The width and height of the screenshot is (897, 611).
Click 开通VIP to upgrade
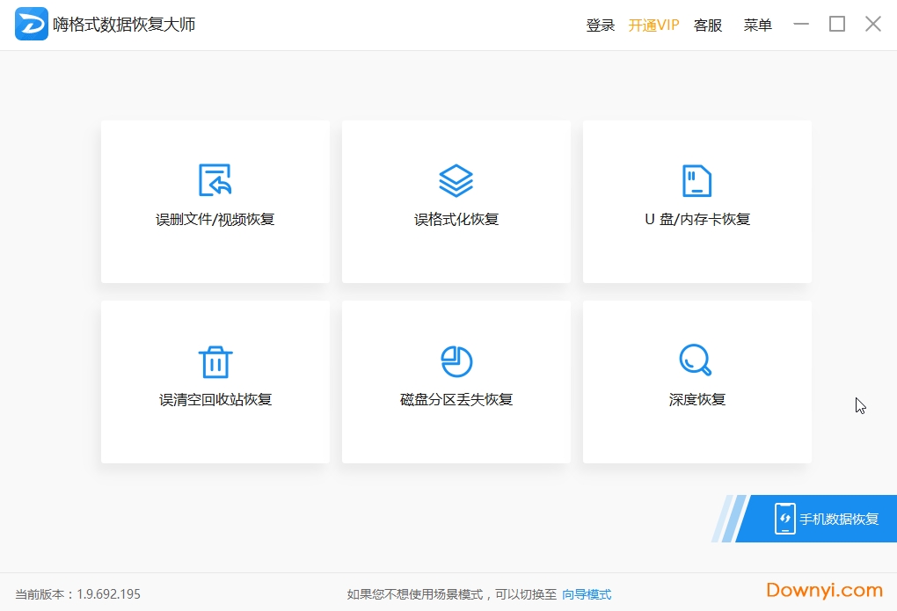654,25
